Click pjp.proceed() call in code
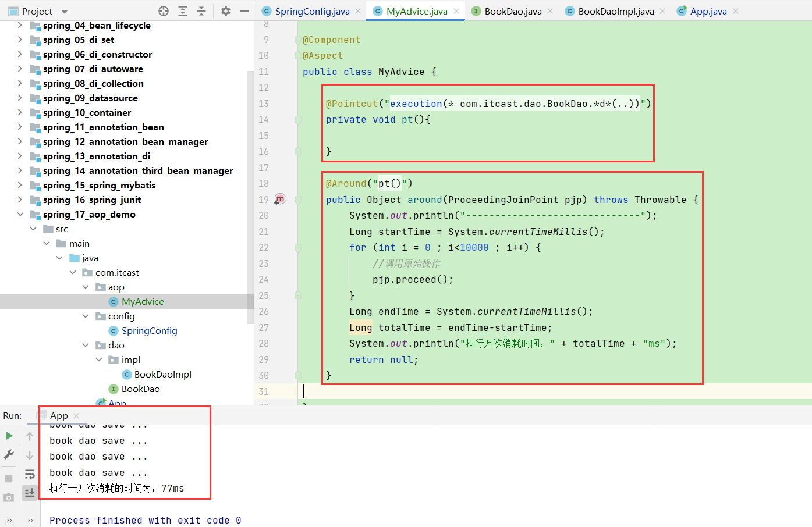Image resolution: width=812 pixels, height=527 pixels. tap(413, 279)
